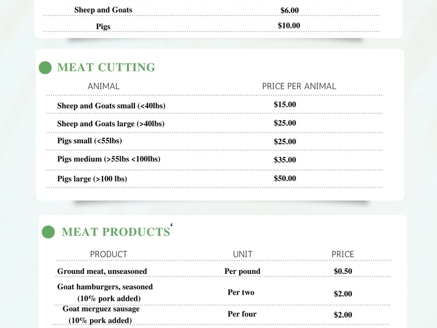Click the green bullet beside Meat Products
This screenshot has height=328, width=437.
[48, 232]
